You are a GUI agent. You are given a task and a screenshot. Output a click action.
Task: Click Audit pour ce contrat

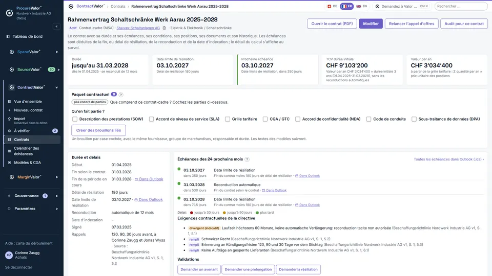[x=464, y=24]
